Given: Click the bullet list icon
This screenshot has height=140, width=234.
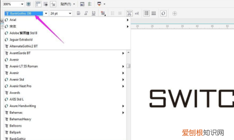Looking at the screenshot, I should click(x=113, y=13).
